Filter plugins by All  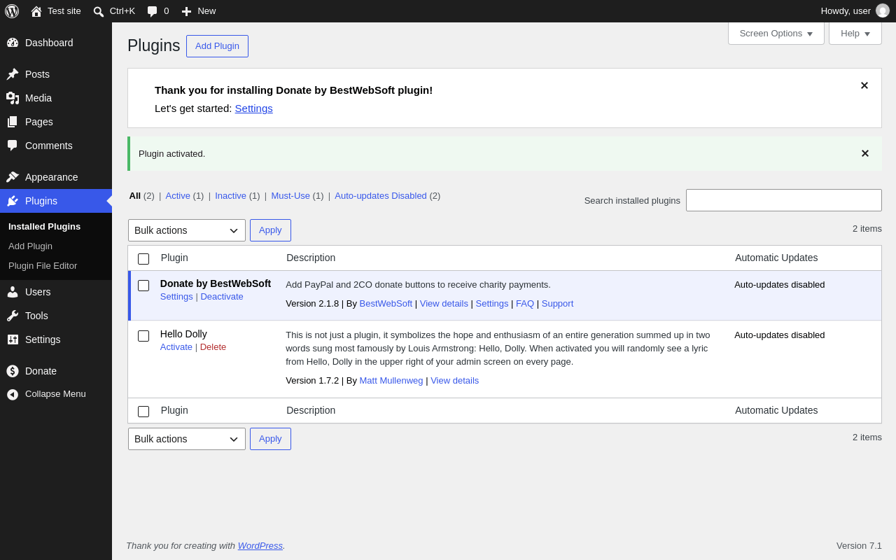pyautogui.click(x=135, y=196)
